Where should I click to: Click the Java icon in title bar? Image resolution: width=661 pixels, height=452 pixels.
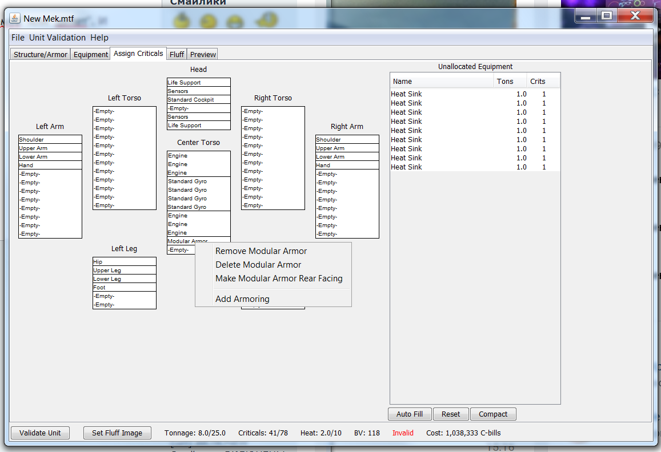15,18
